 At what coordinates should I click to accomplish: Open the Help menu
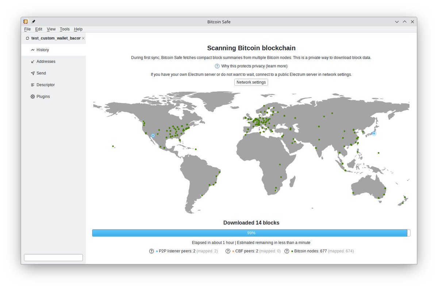78,29
